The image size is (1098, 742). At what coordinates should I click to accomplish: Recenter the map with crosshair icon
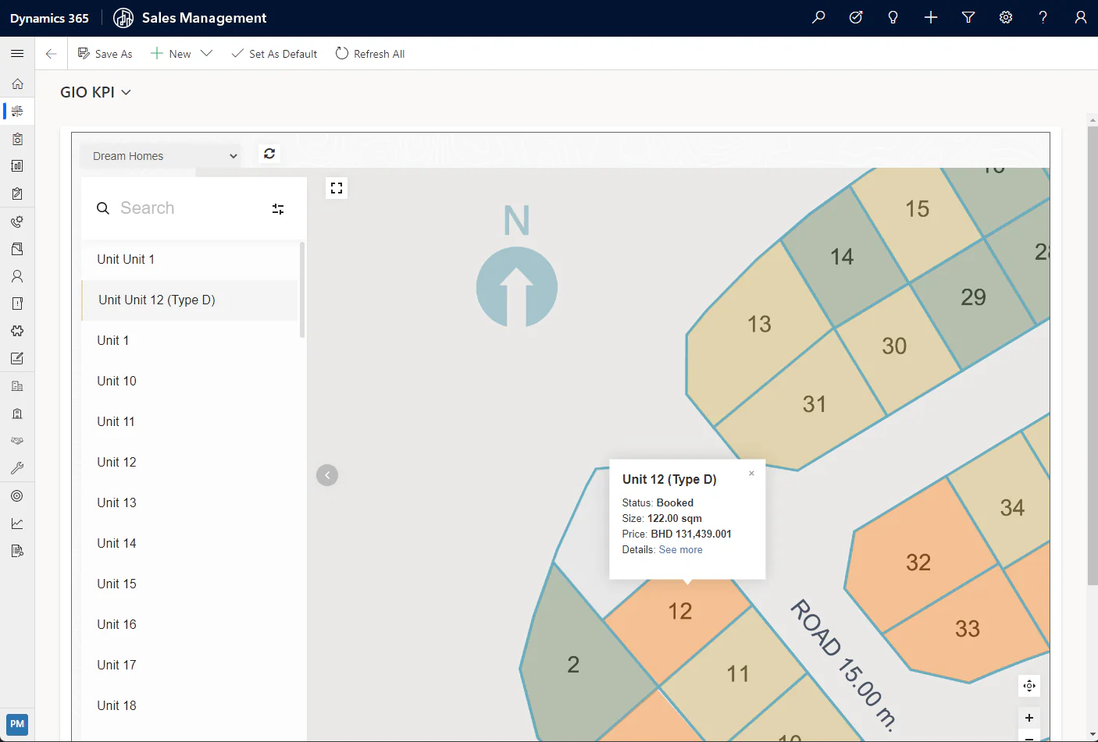(x=1029, y=686)
